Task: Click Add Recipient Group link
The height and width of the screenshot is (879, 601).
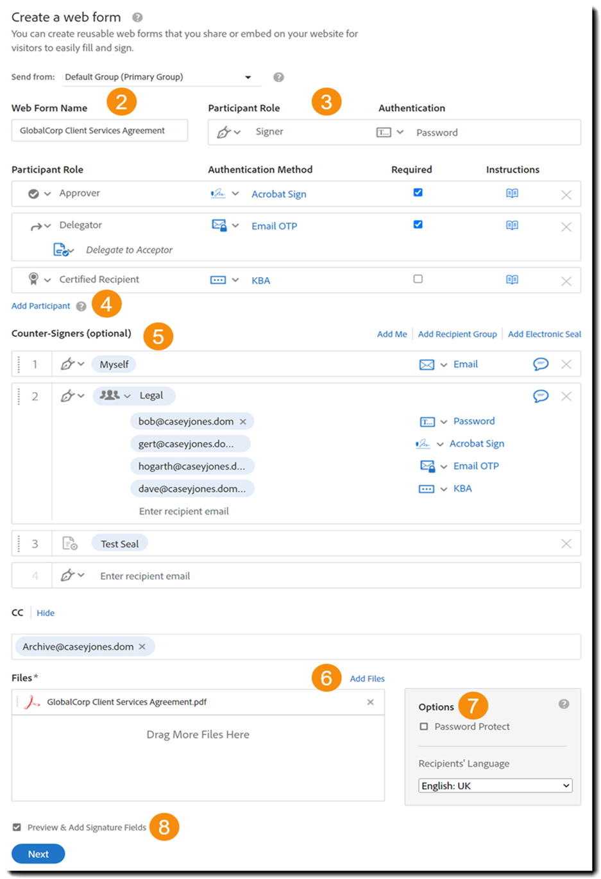Action: point(457,334)
